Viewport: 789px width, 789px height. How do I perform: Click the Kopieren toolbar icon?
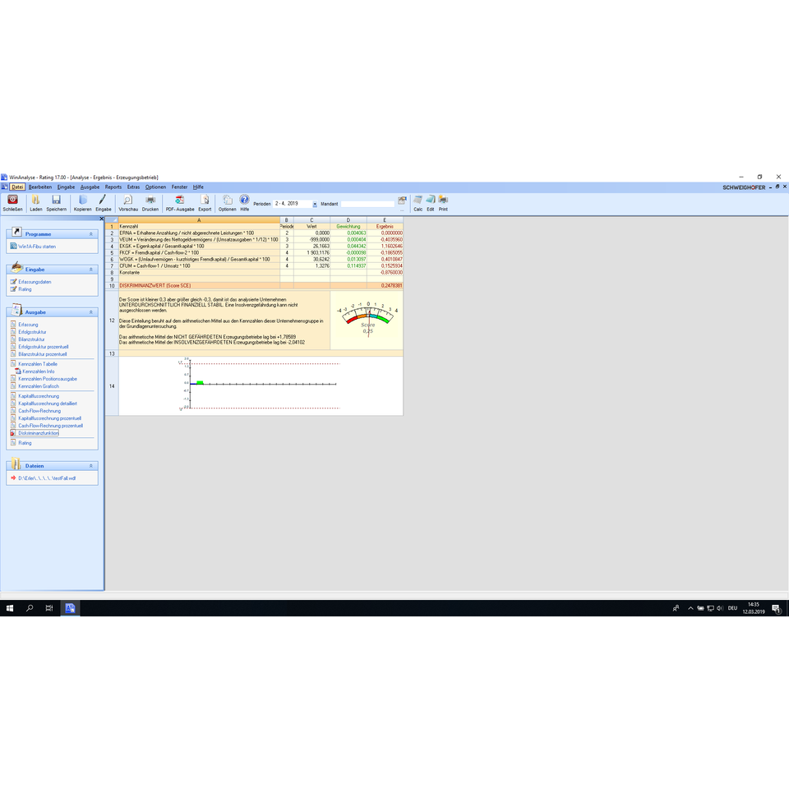tap(82, 200)
